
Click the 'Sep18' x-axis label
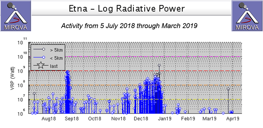[72, 119]
